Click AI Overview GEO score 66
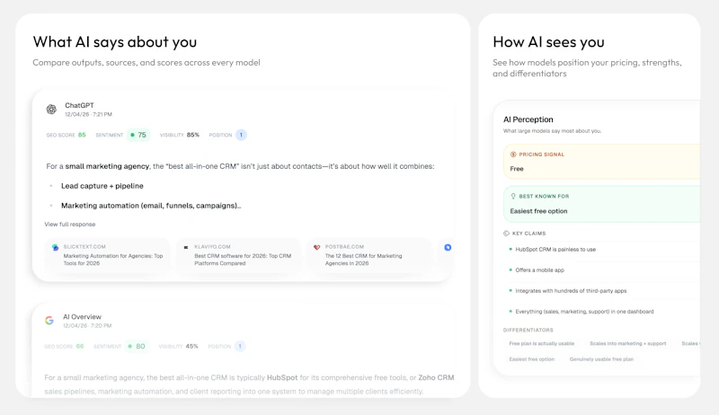719x415 pixels. 80,347
